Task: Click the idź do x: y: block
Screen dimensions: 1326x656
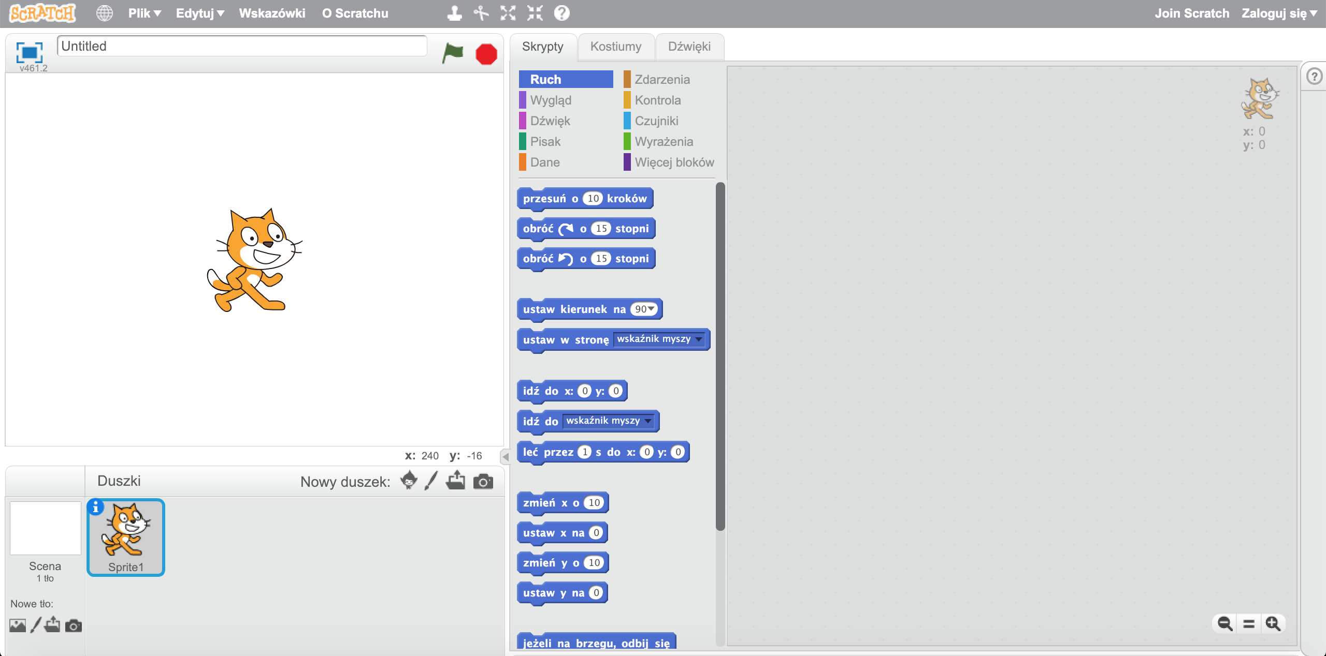Action: [x=572, y=391]
